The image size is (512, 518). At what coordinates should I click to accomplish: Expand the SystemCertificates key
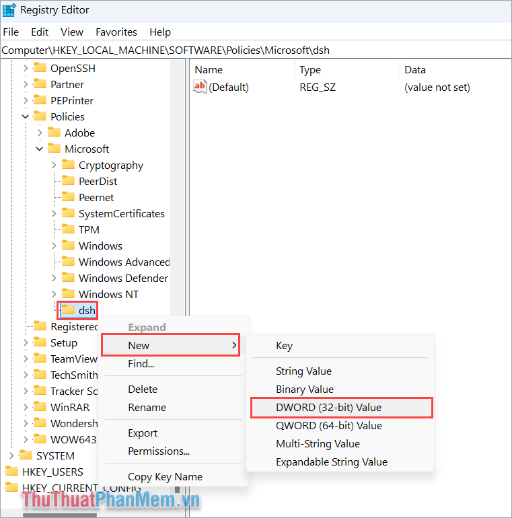(x=54, y=214)
